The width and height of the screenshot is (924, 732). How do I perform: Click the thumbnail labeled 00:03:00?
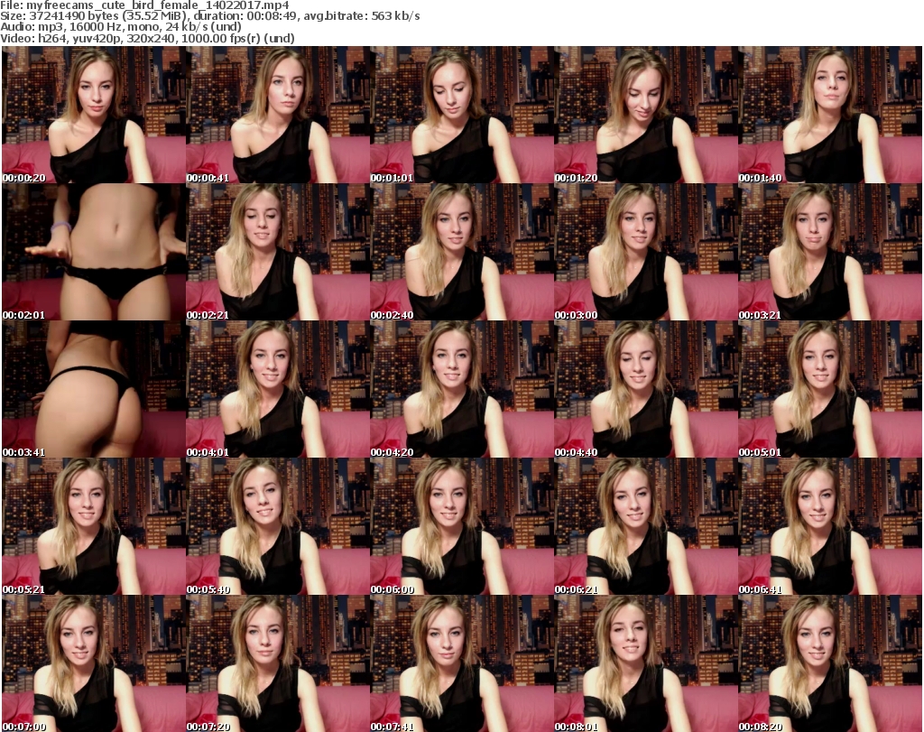click(x=646, y=252)
